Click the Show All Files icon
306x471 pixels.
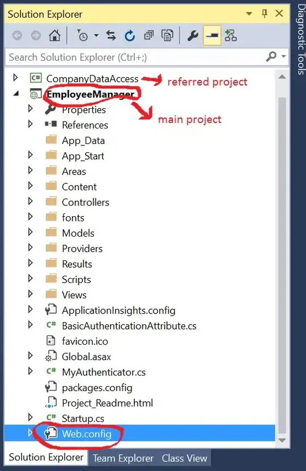(x=167, y=36)
